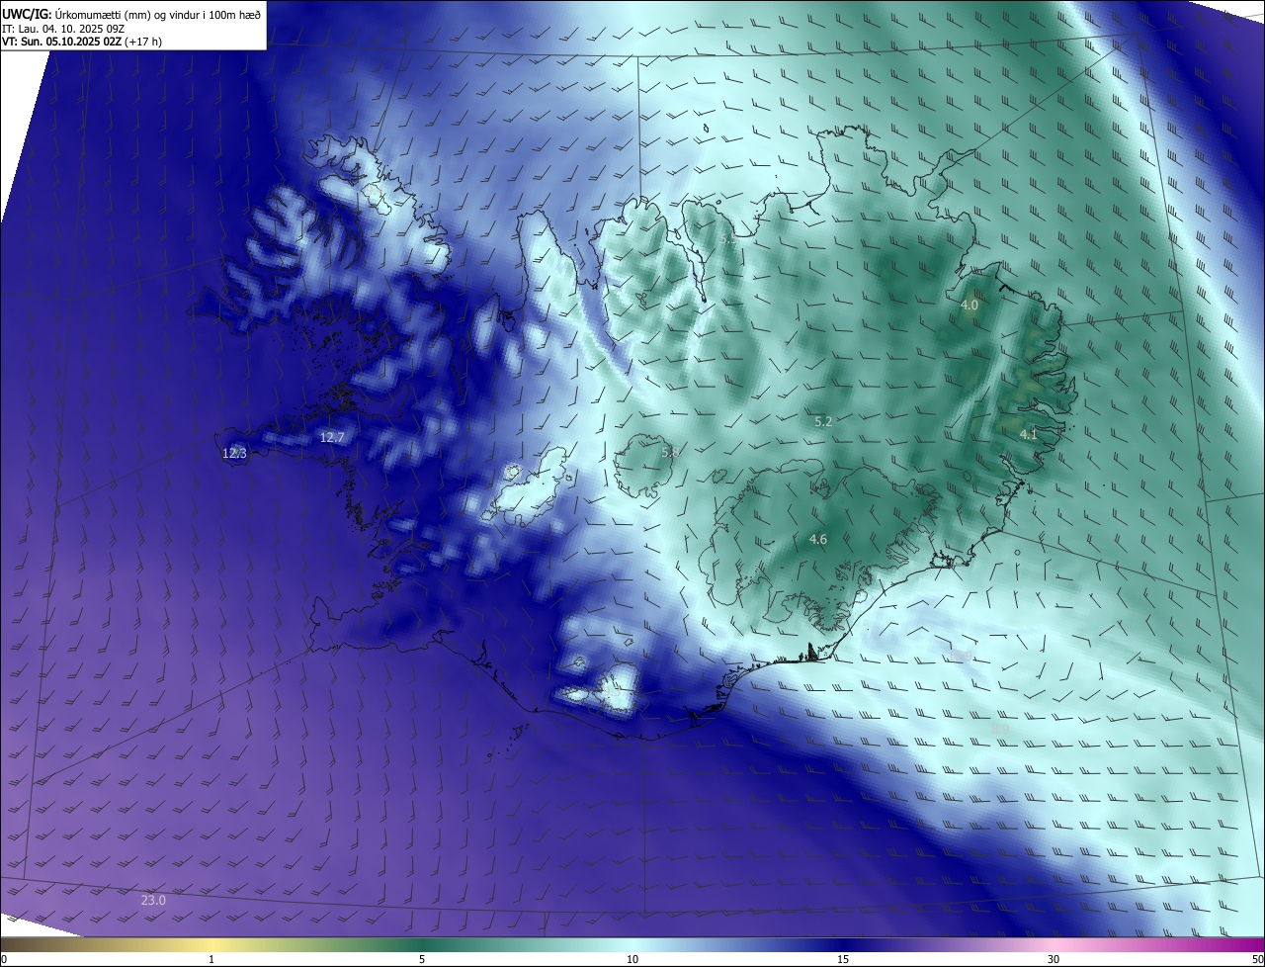Select the 'VT: Sun. 05.10.2025 02Z (+17 h)' line
Screen dimensions: 1265x967
tap(82, 42)
